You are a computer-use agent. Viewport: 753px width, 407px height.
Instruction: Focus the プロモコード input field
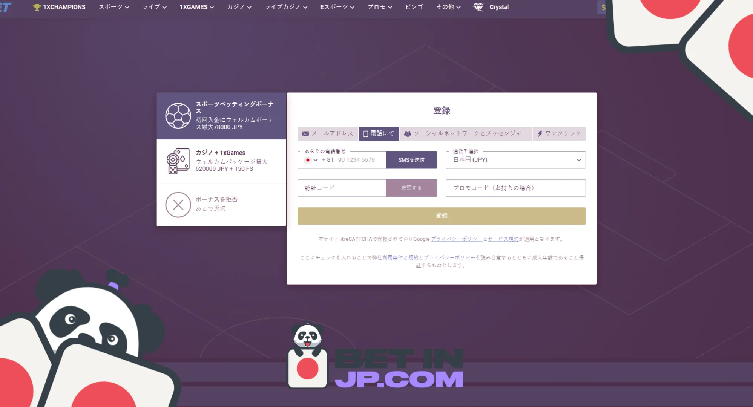point(516,188)
